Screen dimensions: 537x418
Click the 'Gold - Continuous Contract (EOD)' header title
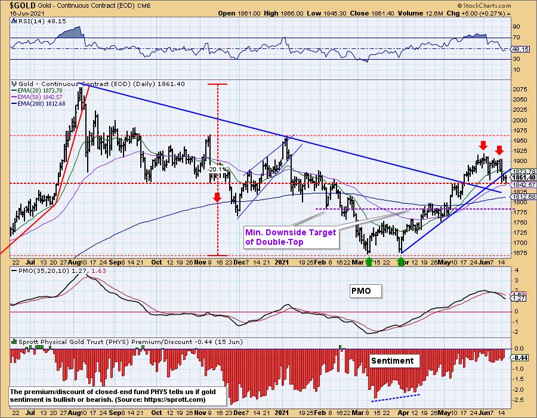pos(86,6)
